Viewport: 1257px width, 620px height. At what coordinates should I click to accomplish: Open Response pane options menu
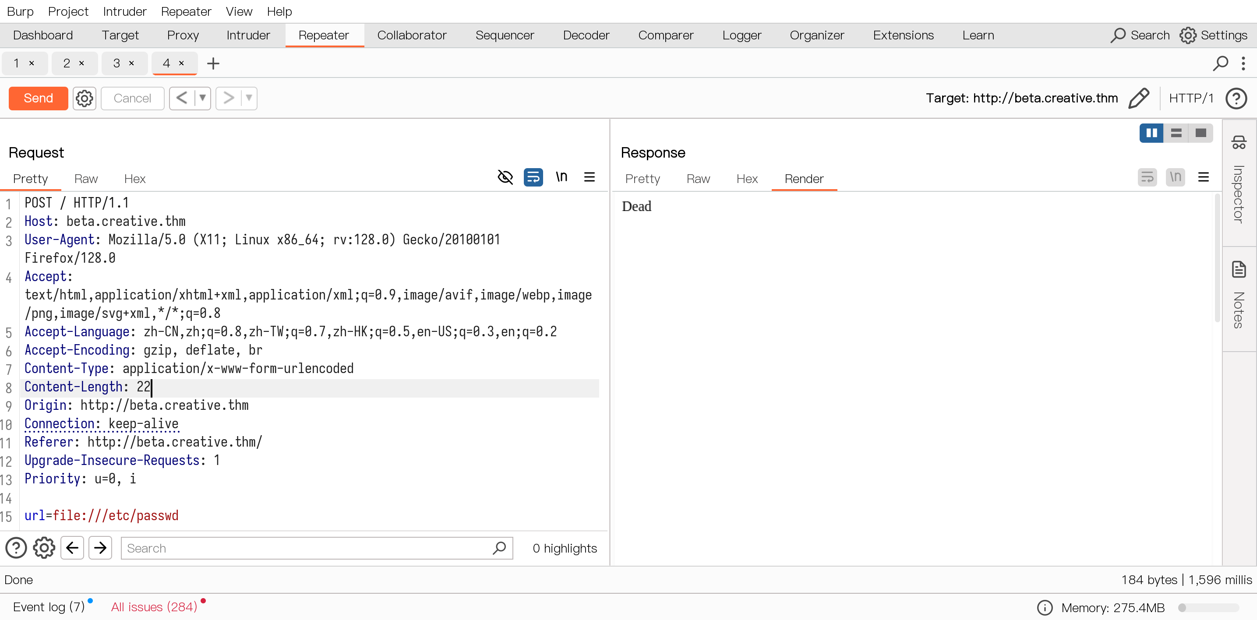pos(1203,177)
